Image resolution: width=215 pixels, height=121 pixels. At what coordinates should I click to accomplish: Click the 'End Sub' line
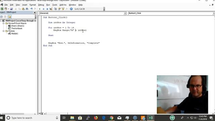pyautogui.click(x=48, y=46)
